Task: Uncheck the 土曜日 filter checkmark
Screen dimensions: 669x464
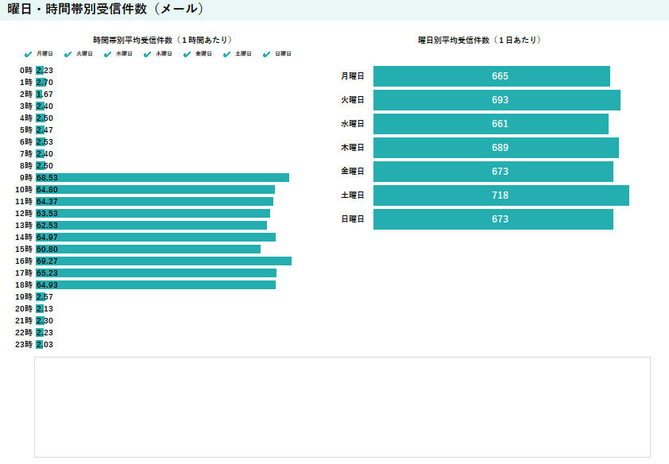Action: click(227, 54)
